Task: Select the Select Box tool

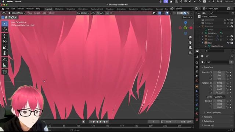Action: tap(5, 24)
